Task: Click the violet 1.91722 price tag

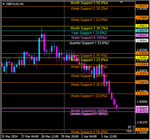Action: click(x=142, y=111)
